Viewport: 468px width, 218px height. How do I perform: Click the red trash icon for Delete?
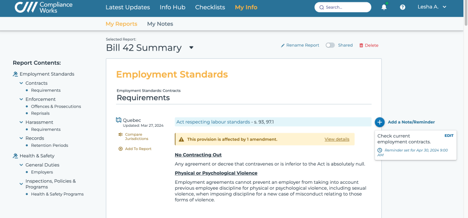361,45
